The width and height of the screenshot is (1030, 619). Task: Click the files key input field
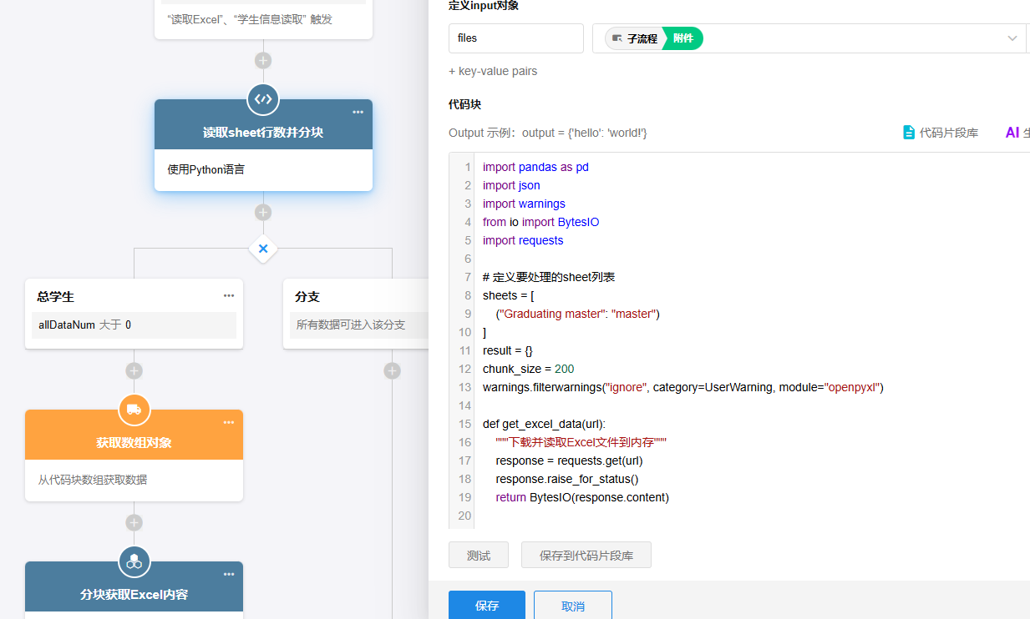515,38
